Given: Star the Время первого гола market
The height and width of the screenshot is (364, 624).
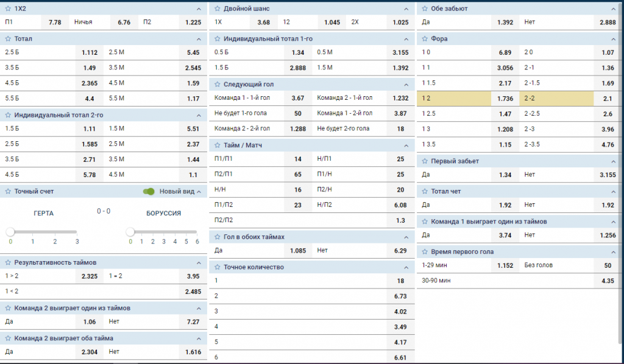Looking at the screenshot, I should tap(425, 251).
